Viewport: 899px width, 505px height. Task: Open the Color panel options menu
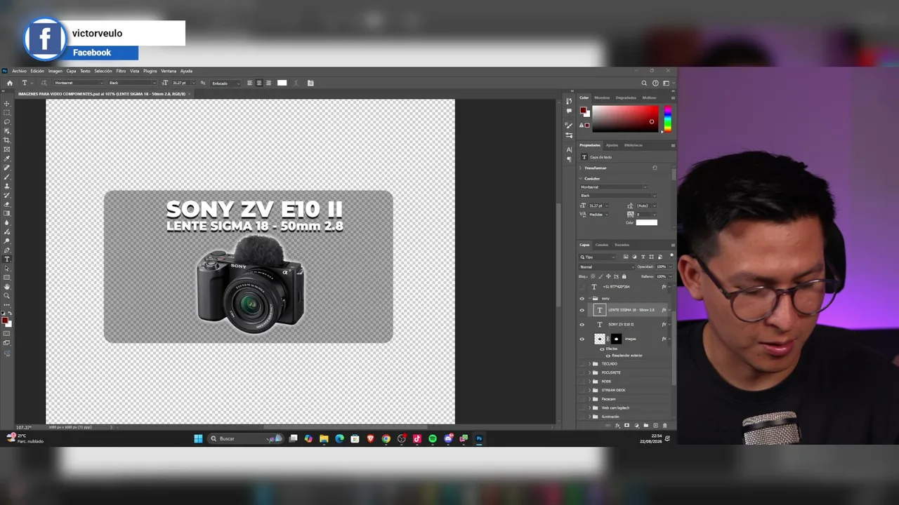click(673, 97)
